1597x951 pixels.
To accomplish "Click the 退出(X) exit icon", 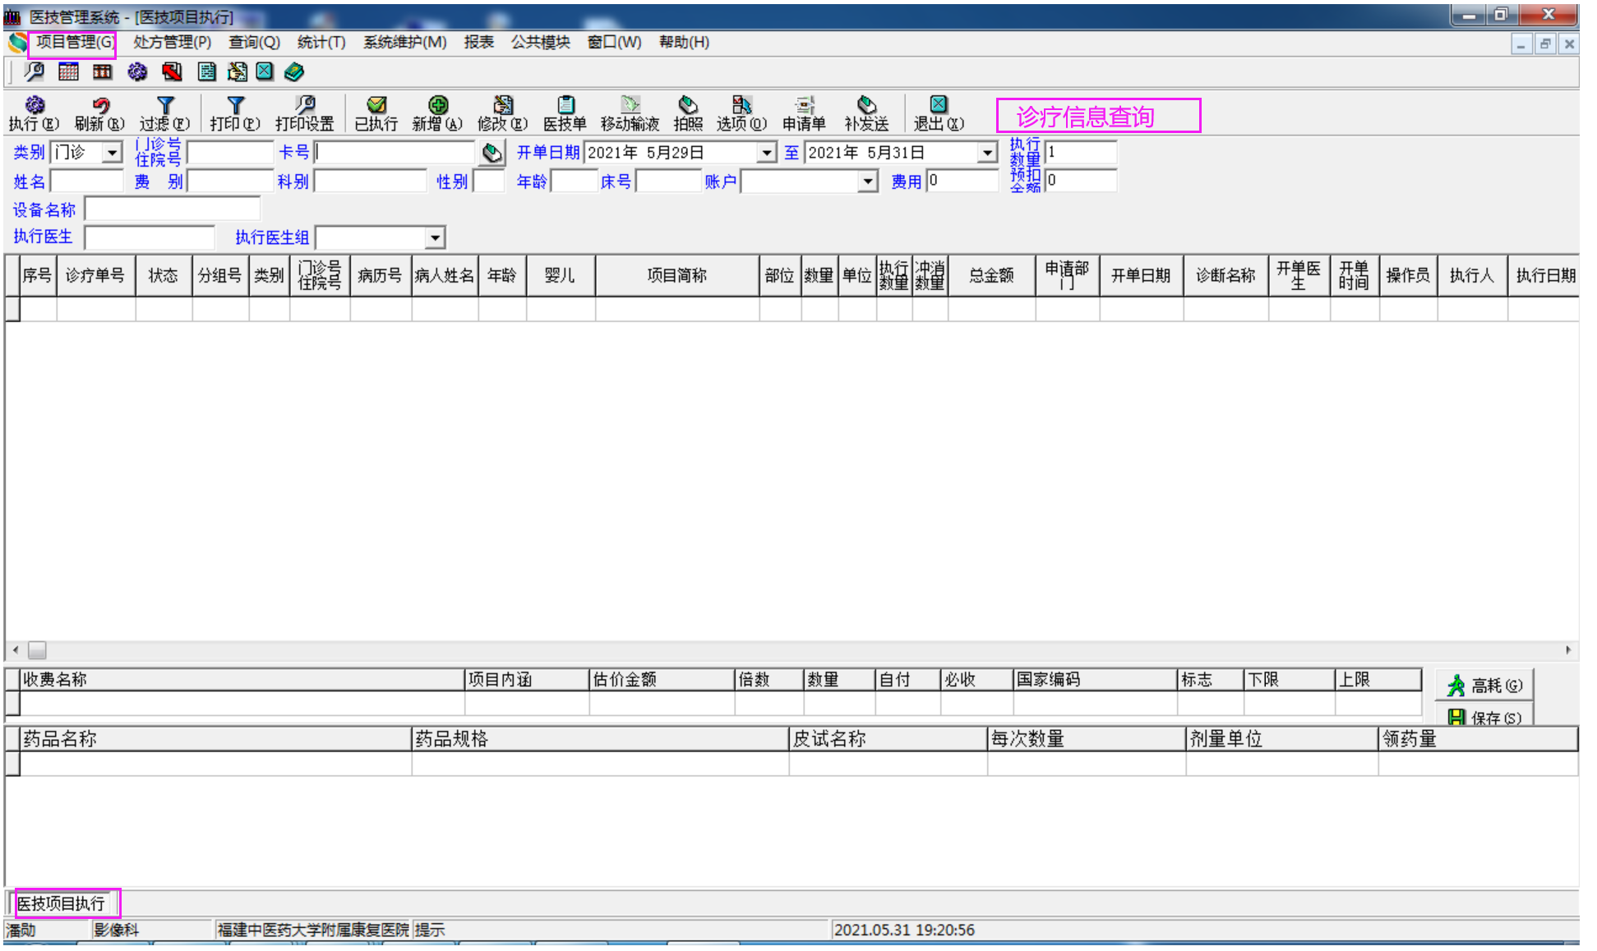I will point(938,113).
